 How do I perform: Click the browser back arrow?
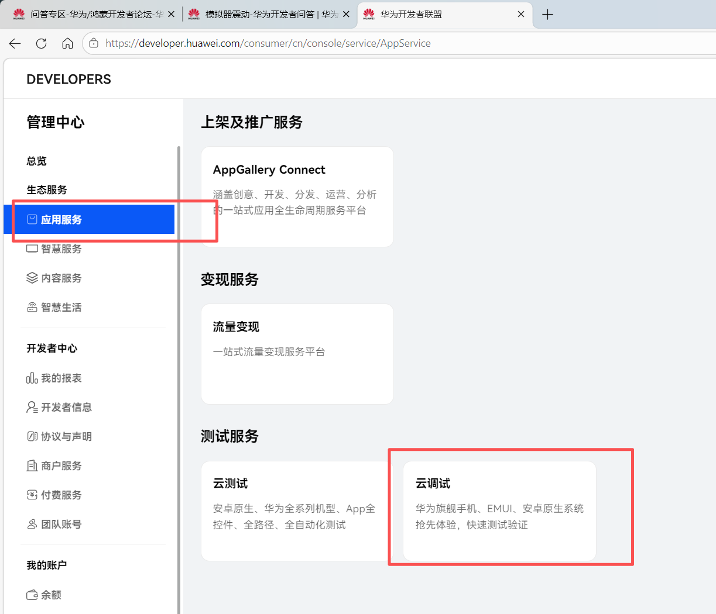click(15, 43)
